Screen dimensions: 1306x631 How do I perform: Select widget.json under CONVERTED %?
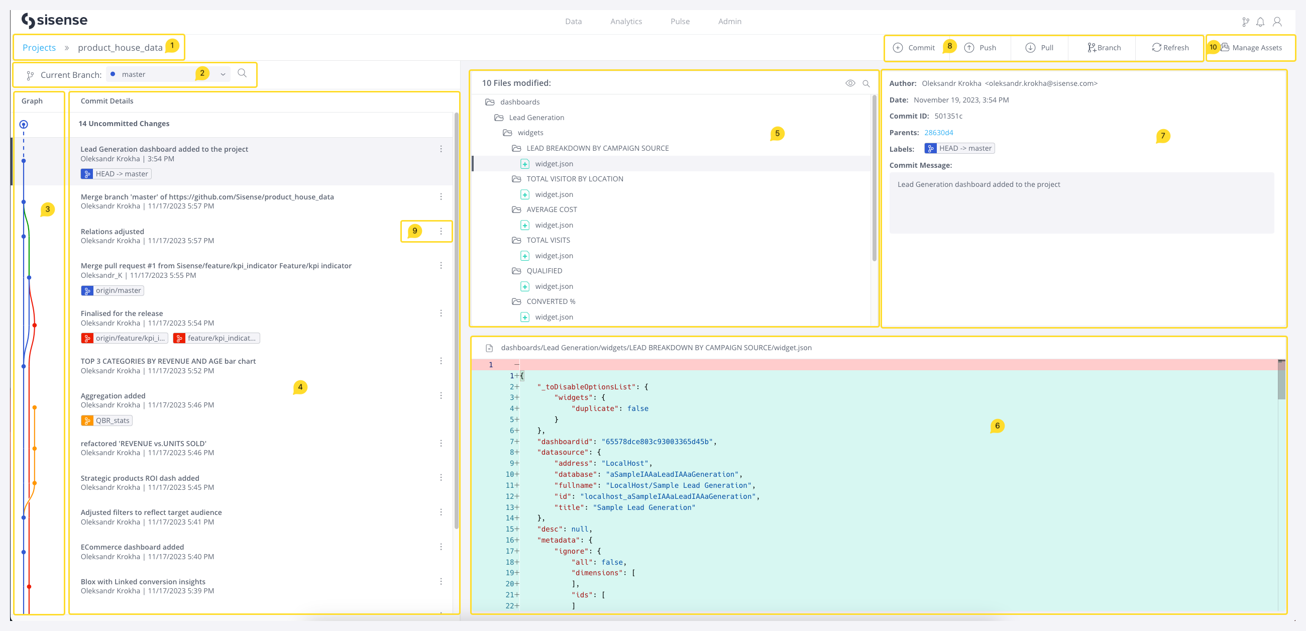[554, 317]
